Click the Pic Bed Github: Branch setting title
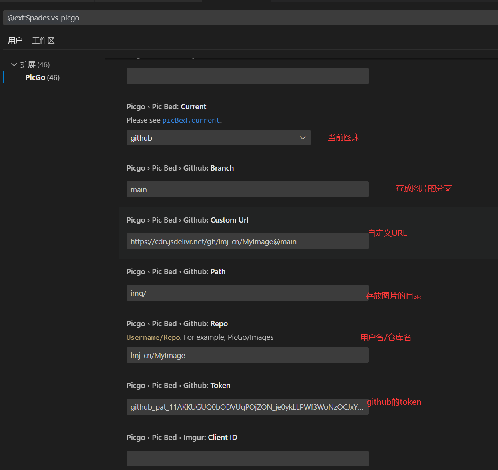498x470 pixels. (180, 168)
